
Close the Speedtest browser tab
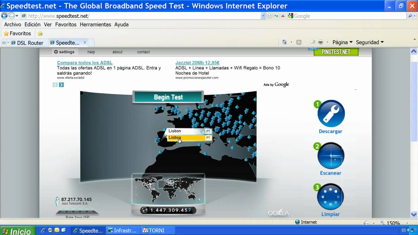(x=85, y=42)
